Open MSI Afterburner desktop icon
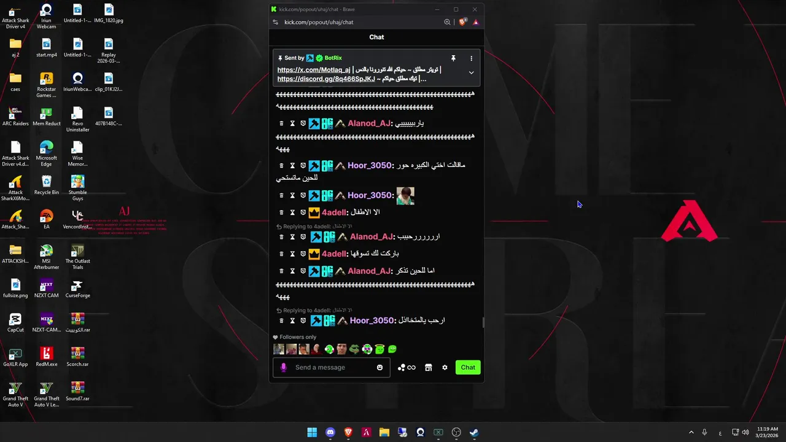The width and height of the screenshot is (786, 442). tap(46, 257)
